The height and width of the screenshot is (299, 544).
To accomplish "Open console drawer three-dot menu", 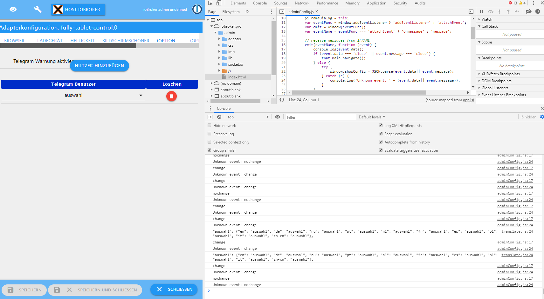I will tap(210, 108).
